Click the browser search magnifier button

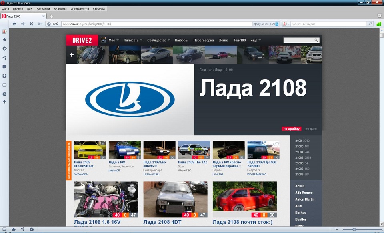click(370, 24)
